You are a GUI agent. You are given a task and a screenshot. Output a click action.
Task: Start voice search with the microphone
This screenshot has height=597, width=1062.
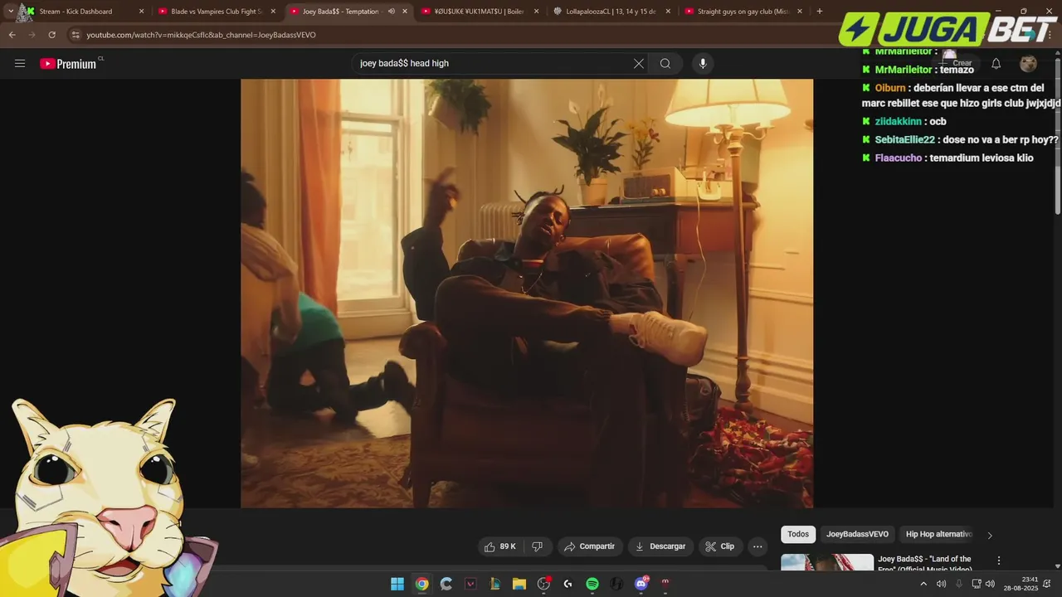(x=703, y=64)
